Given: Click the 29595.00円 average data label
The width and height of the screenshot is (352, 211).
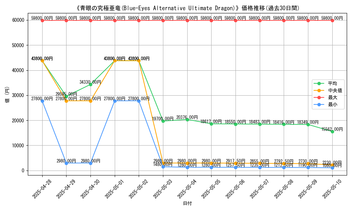Looking at the screenshot, I should [66, 94].
